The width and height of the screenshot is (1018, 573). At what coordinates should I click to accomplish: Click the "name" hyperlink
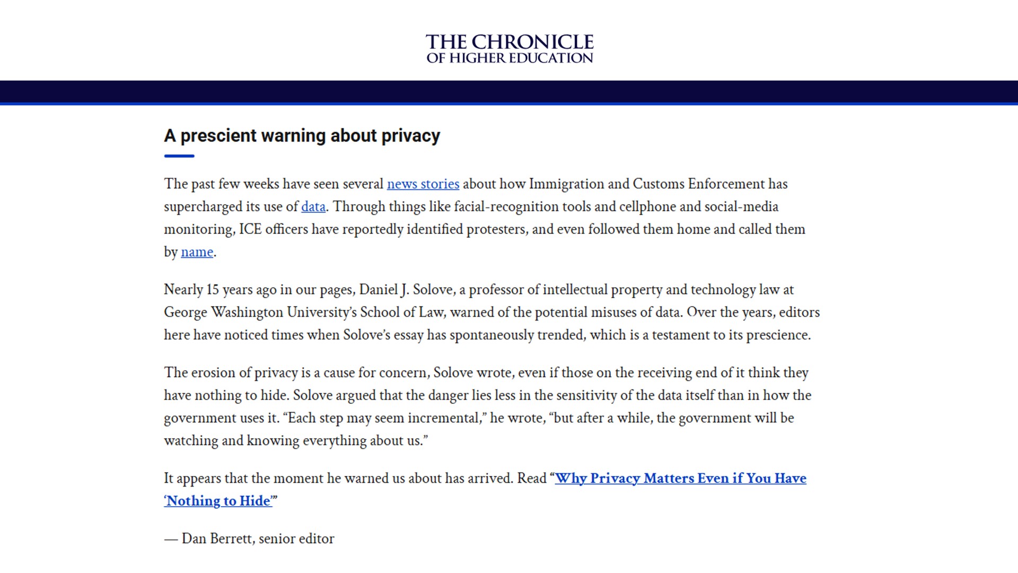[x=197, y=252]
